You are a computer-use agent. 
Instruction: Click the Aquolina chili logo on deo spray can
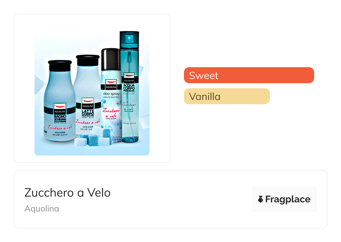111,82
